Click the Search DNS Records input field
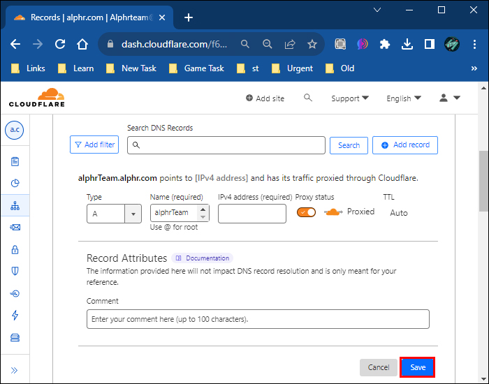Viewport: 489px width, 384px height. [x=226, y=145]
